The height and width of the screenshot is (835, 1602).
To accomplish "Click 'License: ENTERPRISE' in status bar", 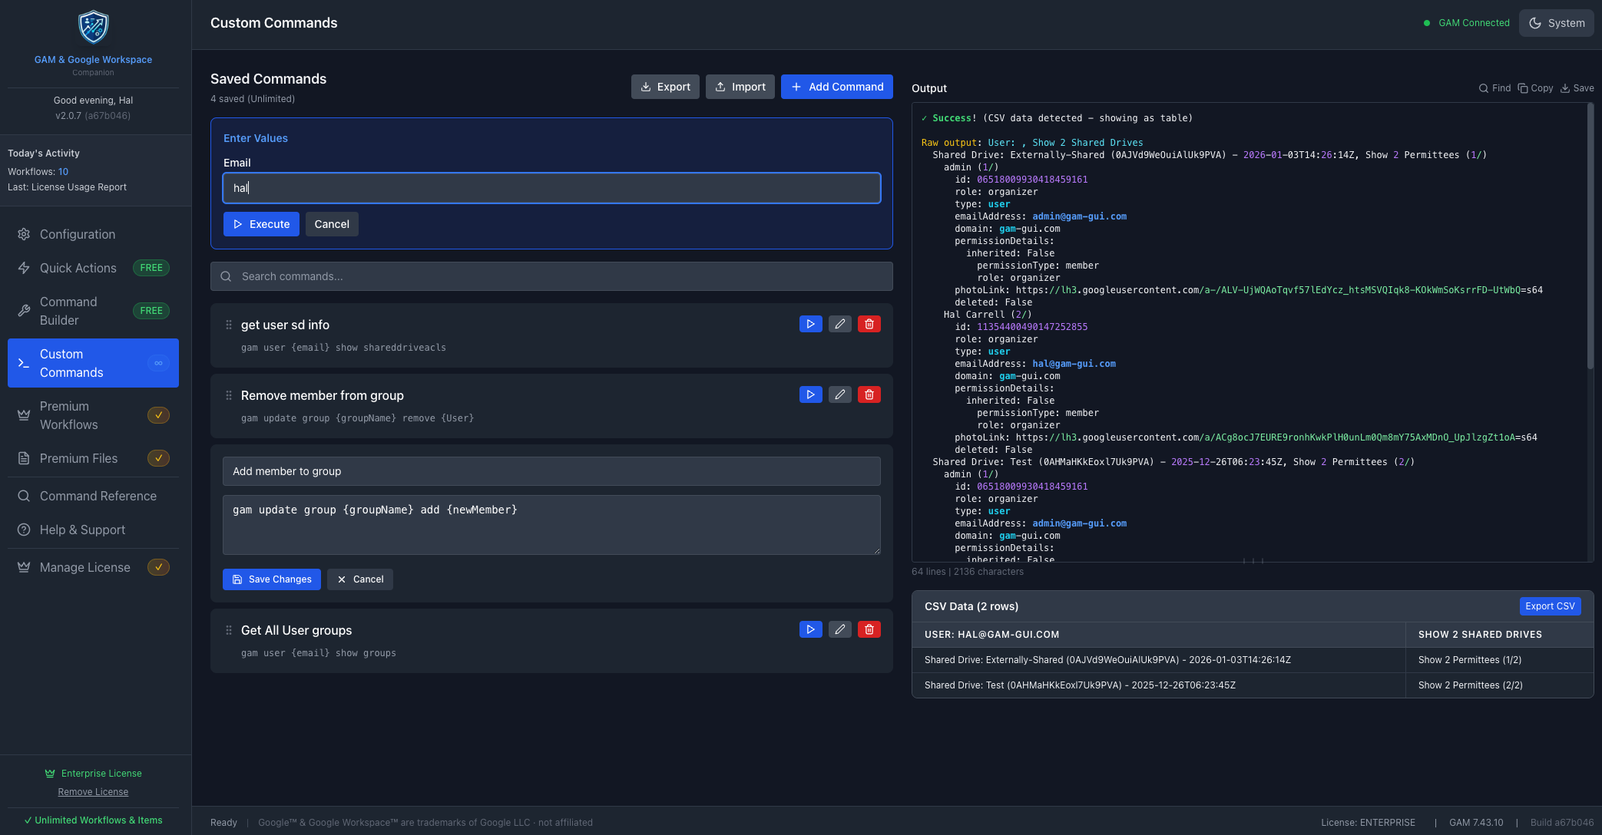I will [1368, 823].
